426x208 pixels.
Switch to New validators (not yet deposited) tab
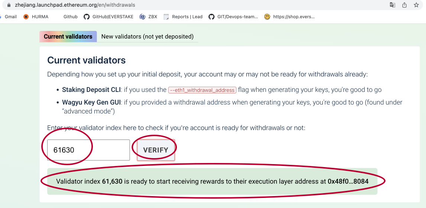click(x=148, y=36)
